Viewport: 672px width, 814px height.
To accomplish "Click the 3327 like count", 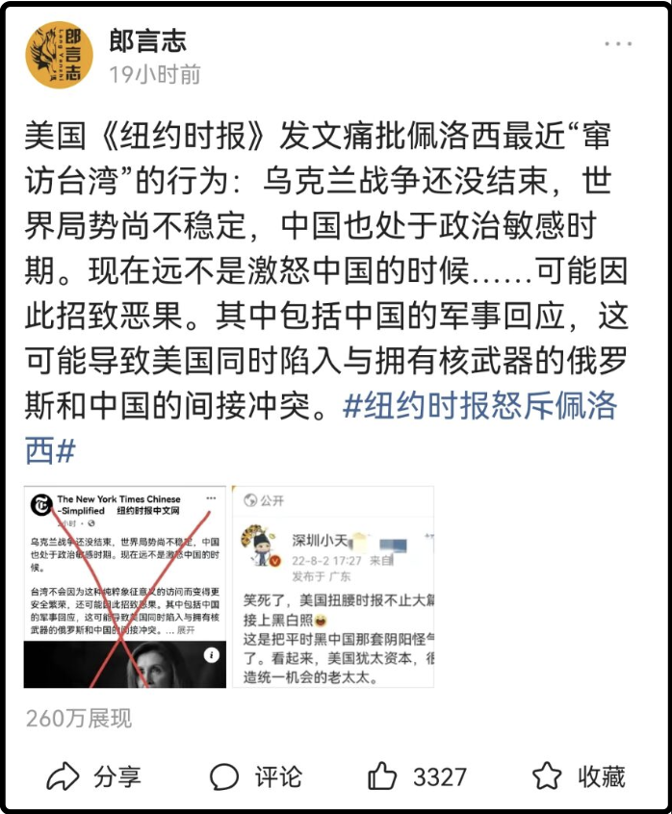I will [x=440, y=777].
